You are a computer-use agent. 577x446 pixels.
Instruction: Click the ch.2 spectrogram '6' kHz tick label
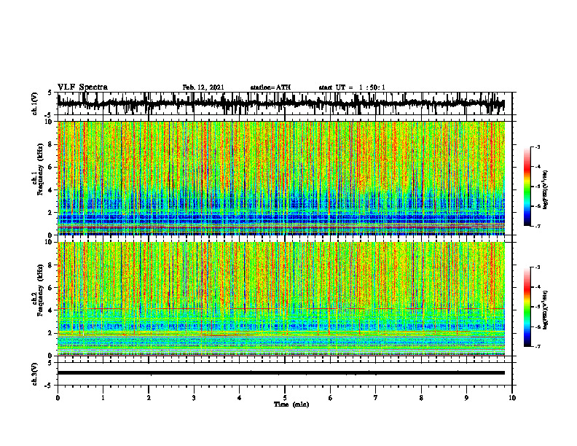click(50, 288)
